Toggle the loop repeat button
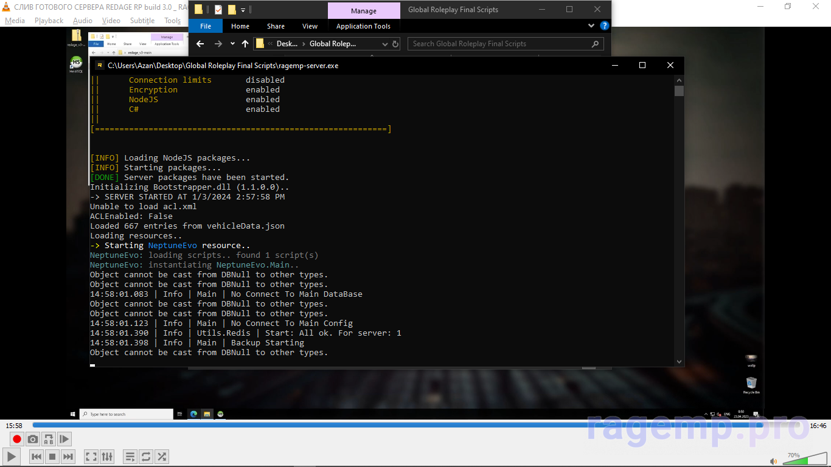 click(x=146, y=457)
